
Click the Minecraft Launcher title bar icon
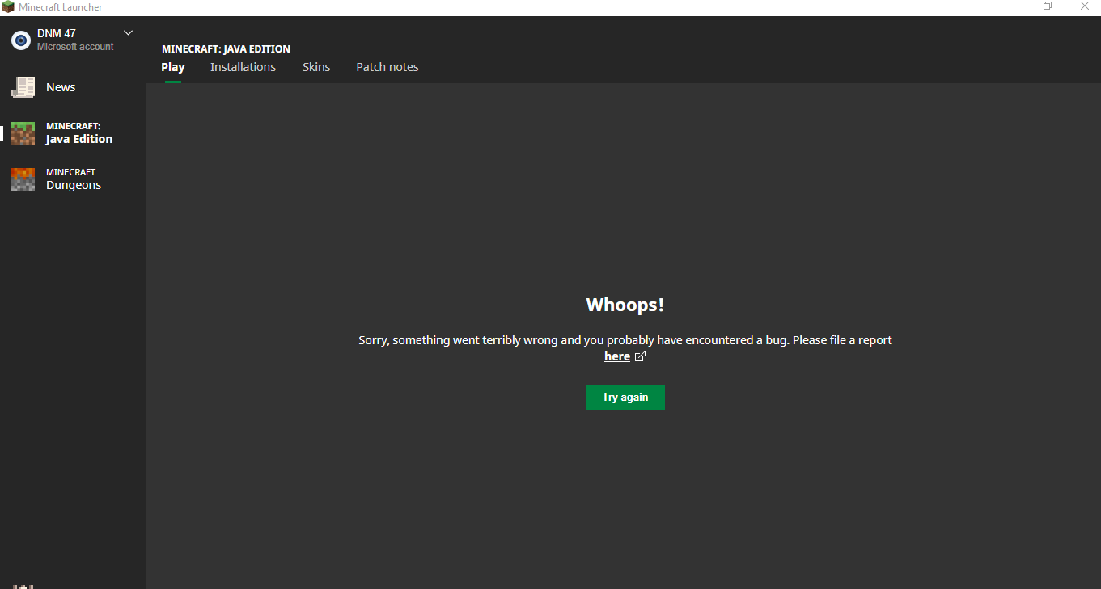8,7
